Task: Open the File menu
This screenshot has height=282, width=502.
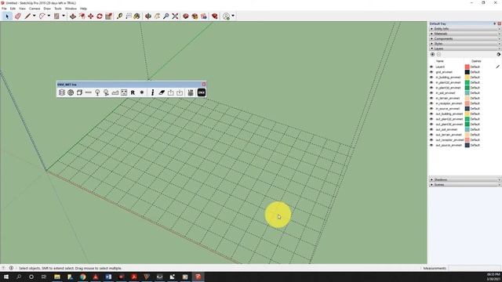Action: click(4, 9)
